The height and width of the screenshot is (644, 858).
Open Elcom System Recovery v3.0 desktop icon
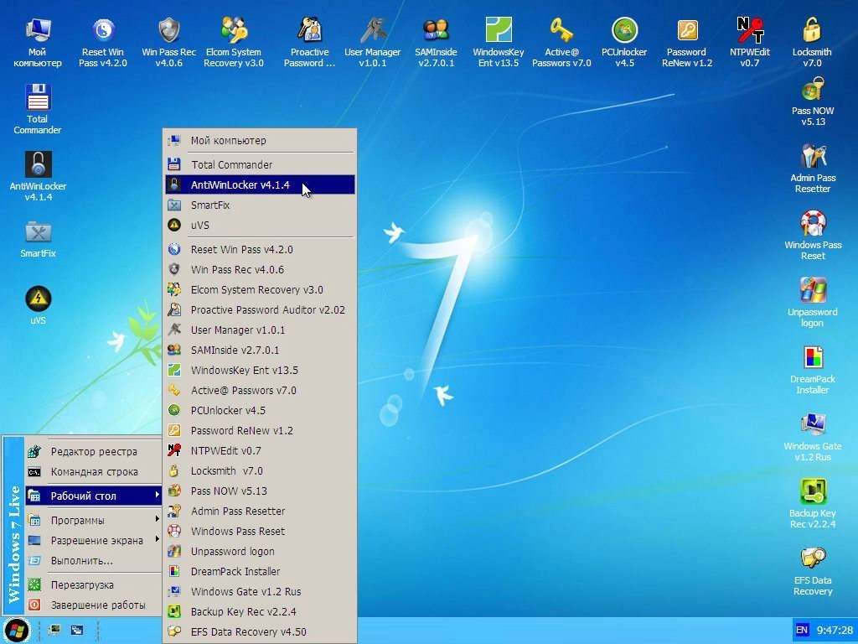[x=234, y=42]
